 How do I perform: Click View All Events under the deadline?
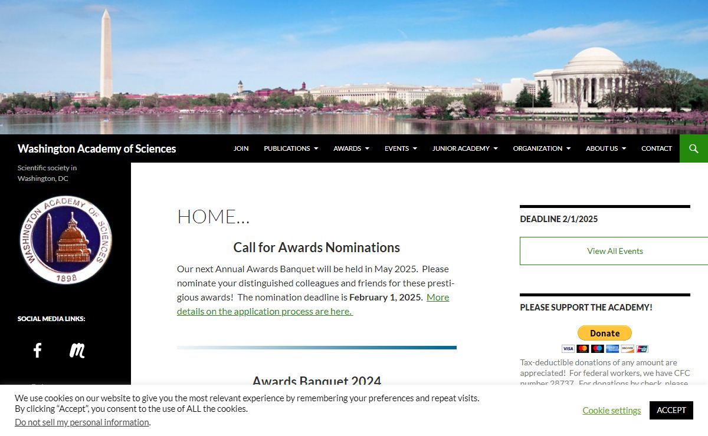tap(615, 250)
